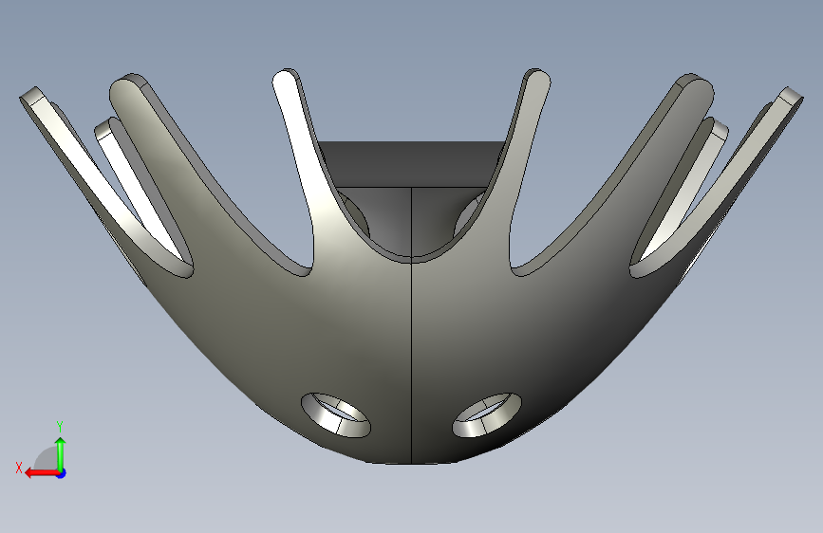Click the blue Z axis dot on the triad
This screenshot has width=823, height=533.
coord(62,473)
